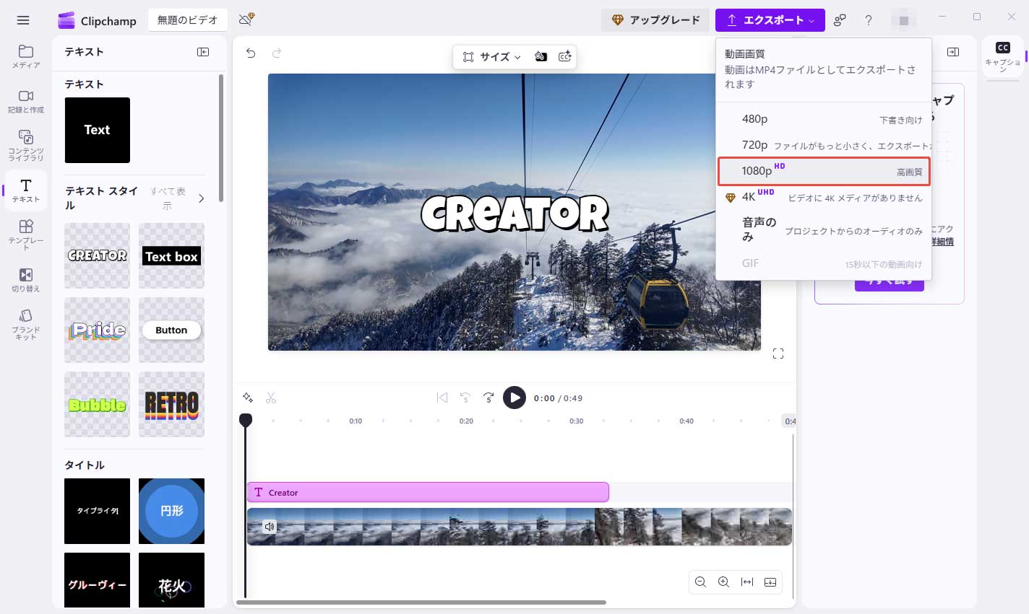1029x614 pixels.
Task: Select the scissors split tool above the timeline
Action: (x=271, y=398)
